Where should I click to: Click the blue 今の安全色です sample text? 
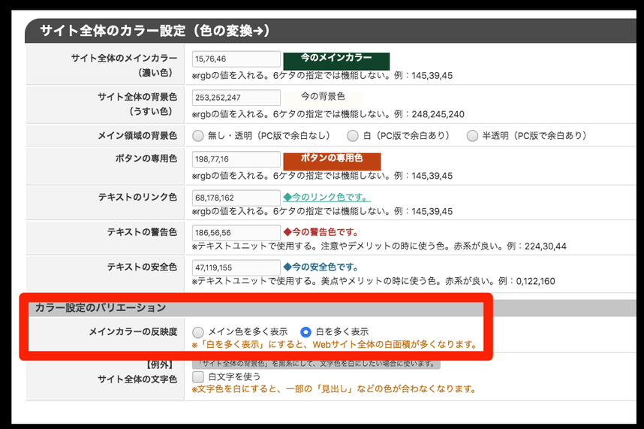pos(320,267)
